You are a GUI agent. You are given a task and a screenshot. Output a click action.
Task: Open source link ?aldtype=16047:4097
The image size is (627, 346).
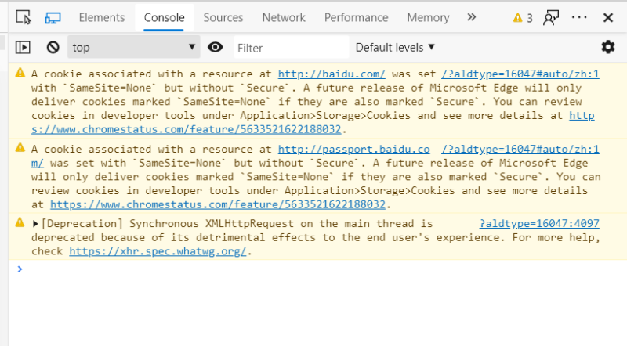[539, 223]
